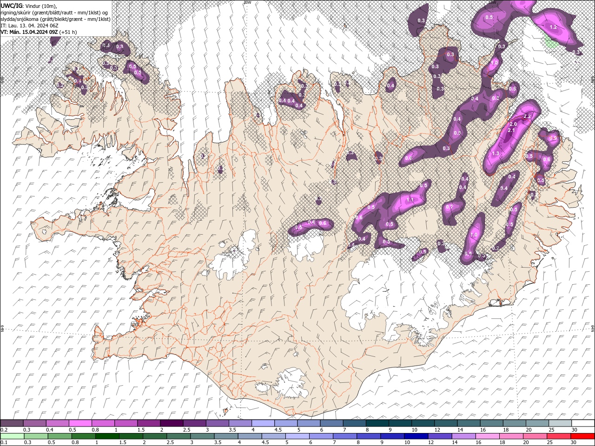Click the '0.2' label on upper scale
This screenshot has width=595, height=446.
[4, 430]
